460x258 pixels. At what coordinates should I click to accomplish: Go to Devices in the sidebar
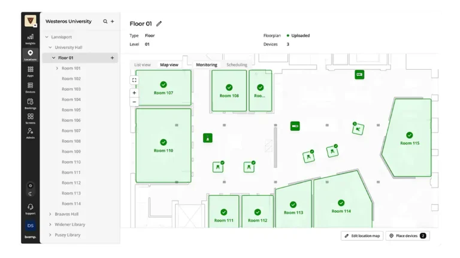coord(30,87)
